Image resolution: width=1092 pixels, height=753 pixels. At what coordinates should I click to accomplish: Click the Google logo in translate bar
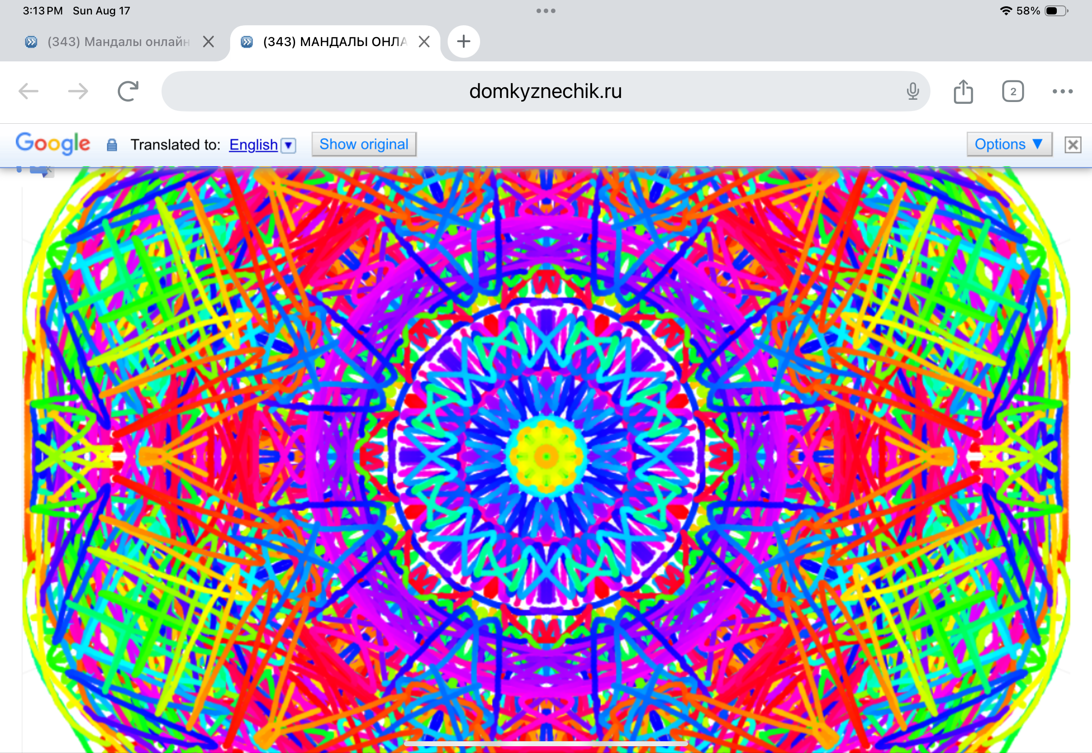[52, 144]
